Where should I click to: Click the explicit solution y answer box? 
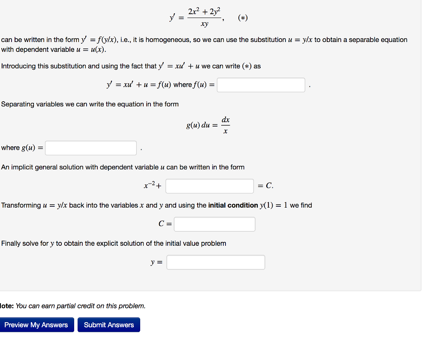point(215,262)
